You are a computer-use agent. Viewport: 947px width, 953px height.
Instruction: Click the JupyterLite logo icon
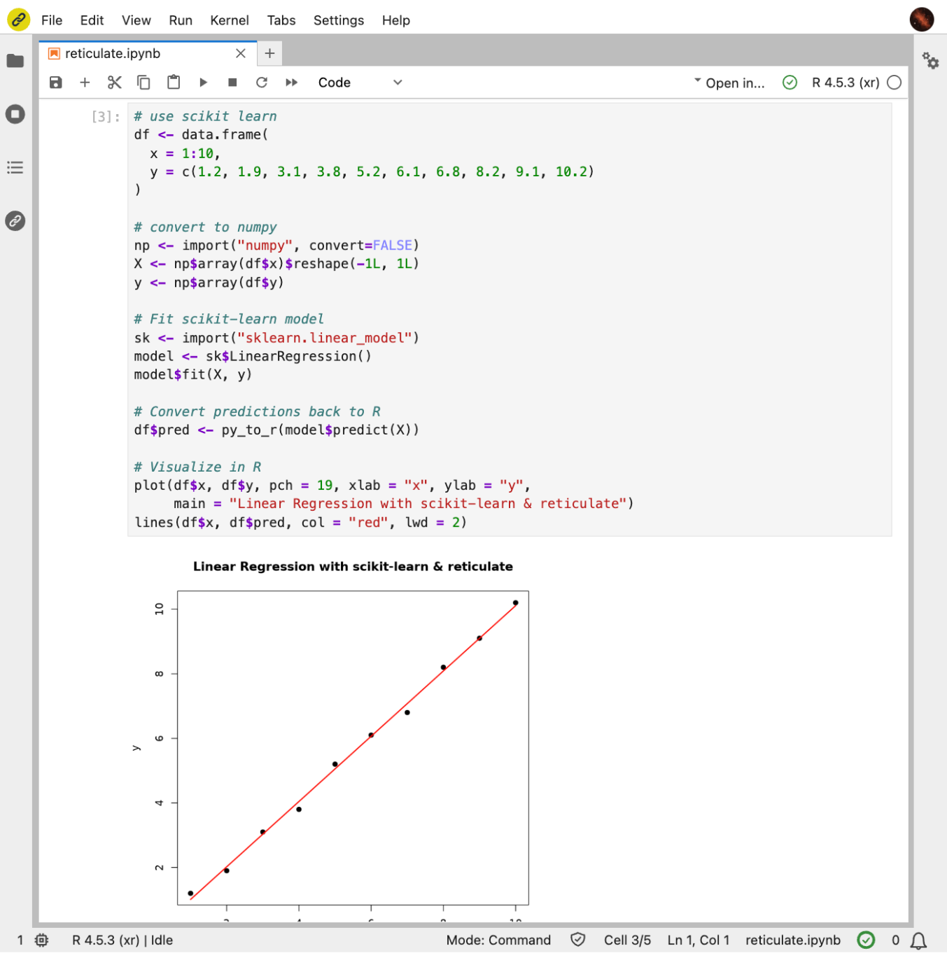pyautogui.click(x=19, y=20)
